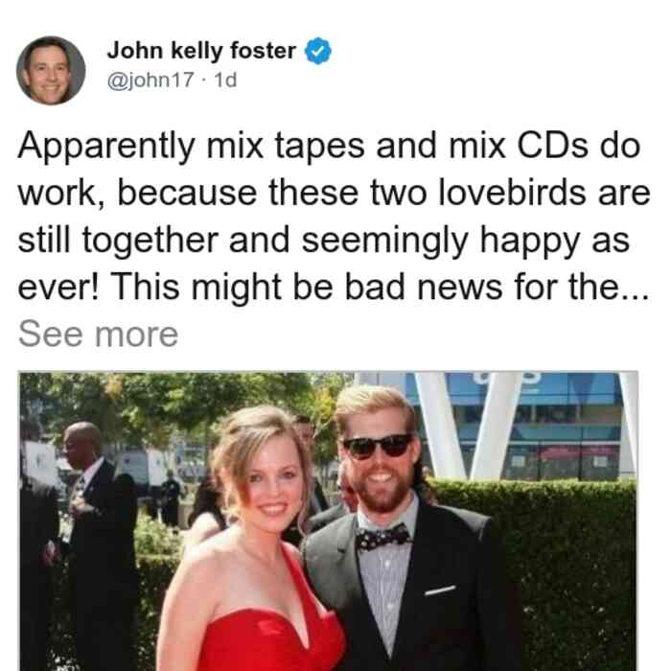Open John kelly foster's profile avatar

(x=51, y=70)
